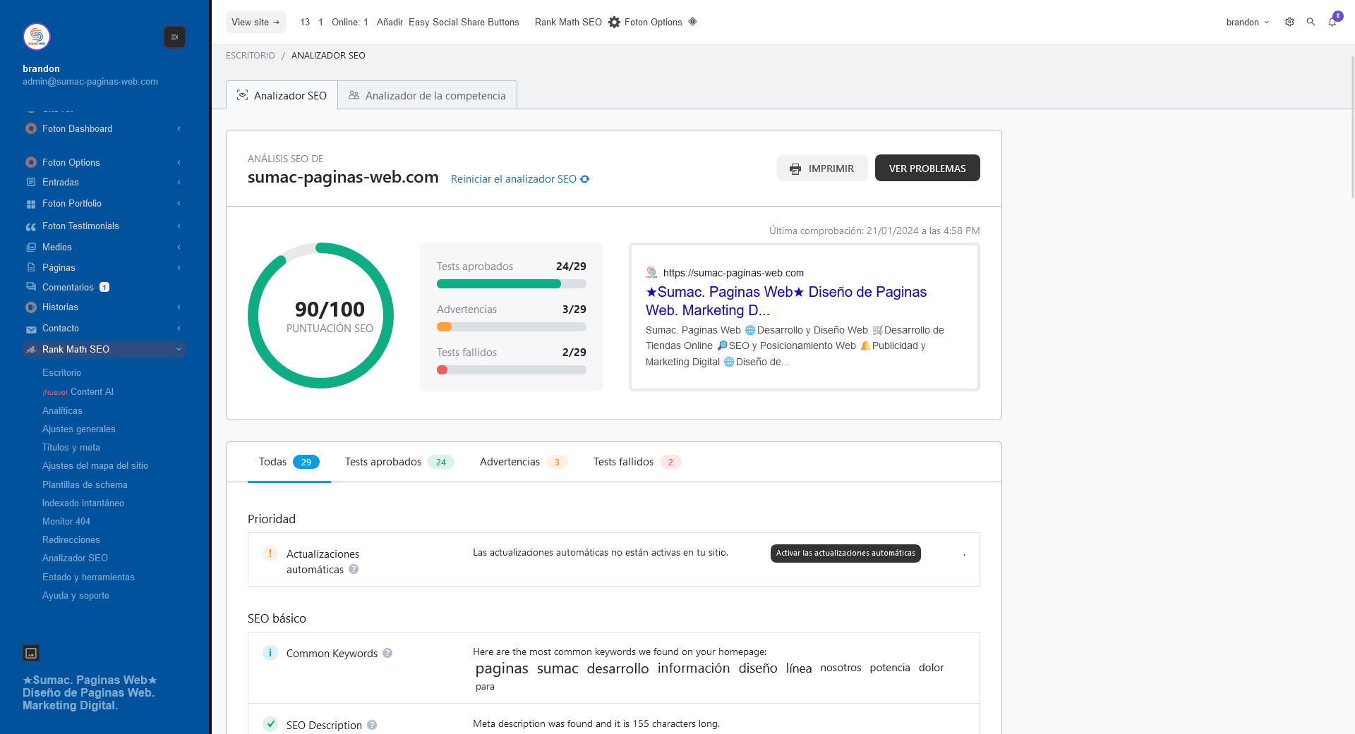Open the brandon user dropdown
The width and height of the screenshot is (1355, 734).
tap(1247, 22)
